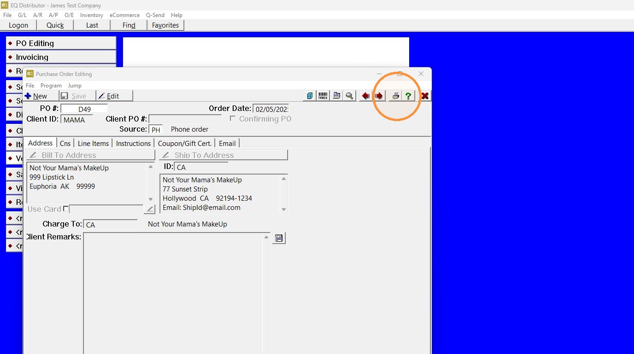The height and width of the screenshot is (354, 634).
Task: Switch to the Coupon/Gift Cert. tab
Action: 185,144
